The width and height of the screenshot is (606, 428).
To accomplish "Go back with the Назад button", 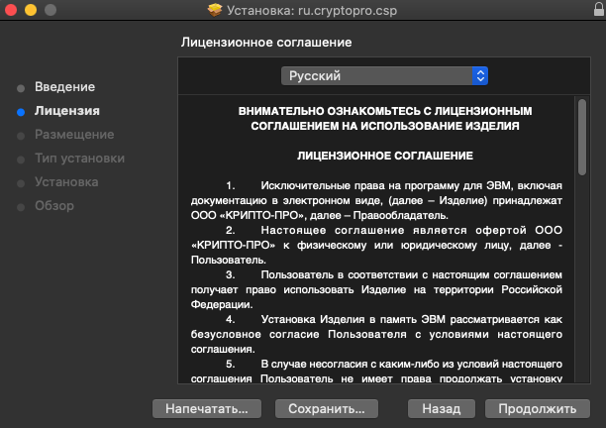I will coord(442,408).
